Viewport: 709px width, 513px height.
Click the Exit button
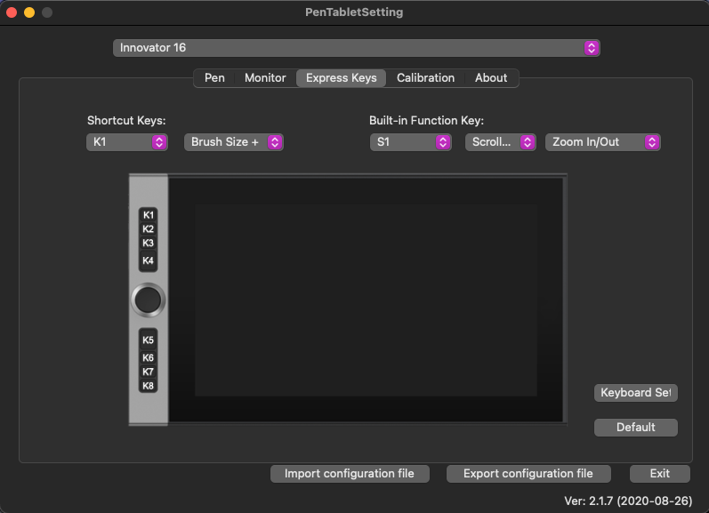coord(660,473)
